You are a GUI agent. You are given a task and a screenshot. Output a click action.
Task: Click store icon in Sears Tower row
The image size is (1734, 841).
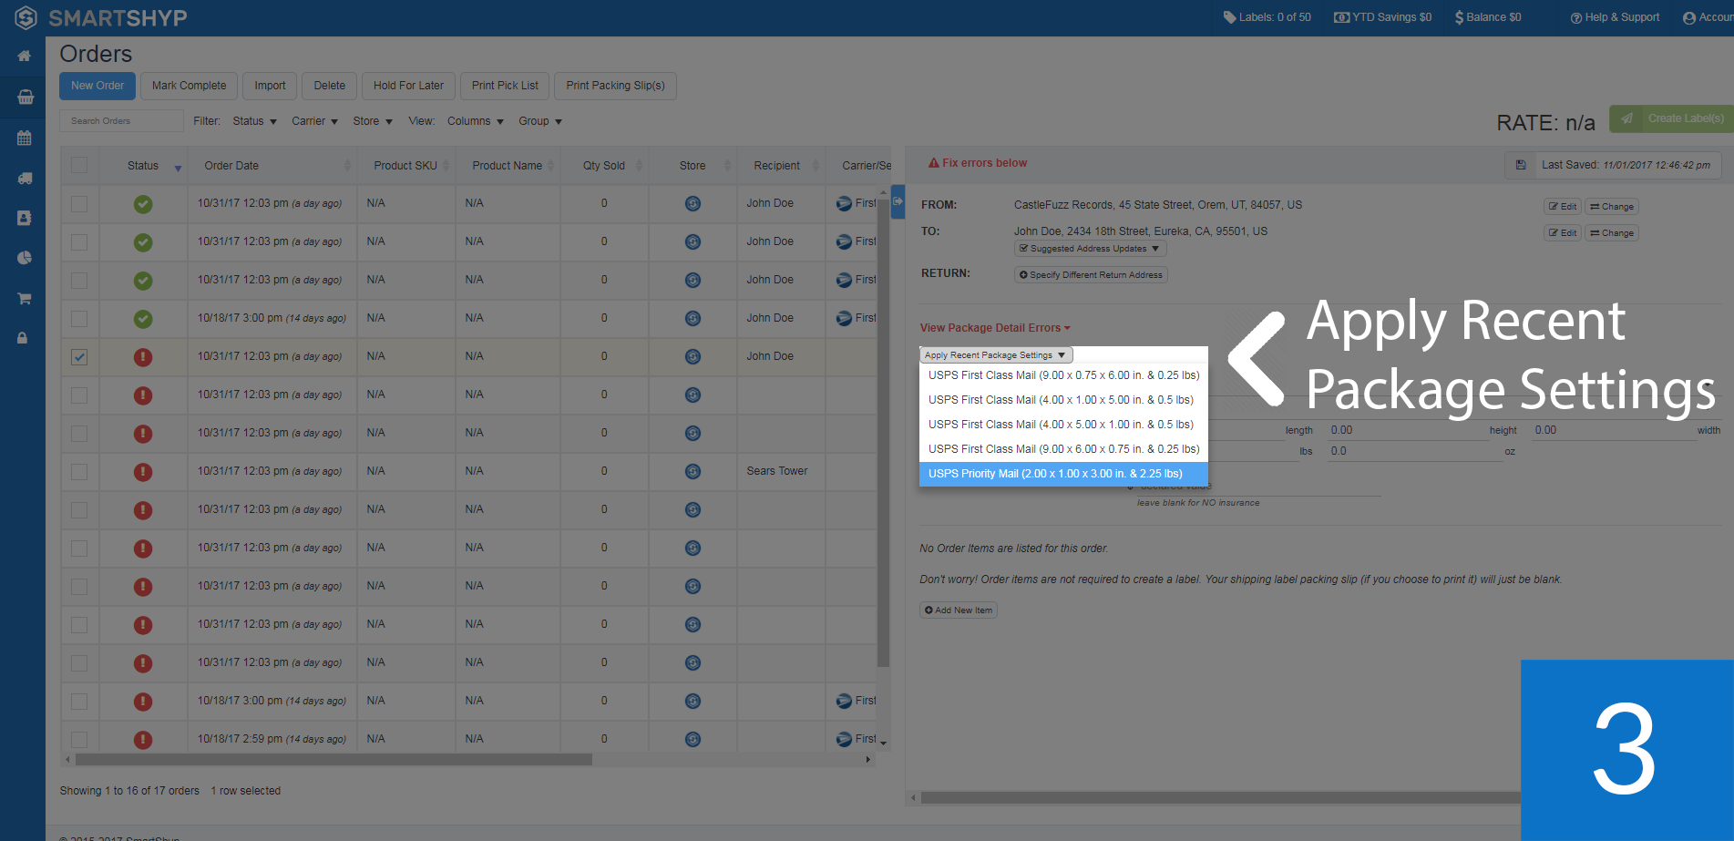point(693,472)
